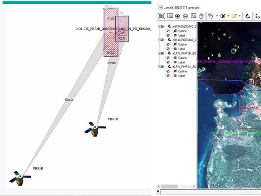Collapse the first o014409283440 tree node
The width and height of the screenshot is (261, 196).
pyautogui.click(x=159, y=26)
